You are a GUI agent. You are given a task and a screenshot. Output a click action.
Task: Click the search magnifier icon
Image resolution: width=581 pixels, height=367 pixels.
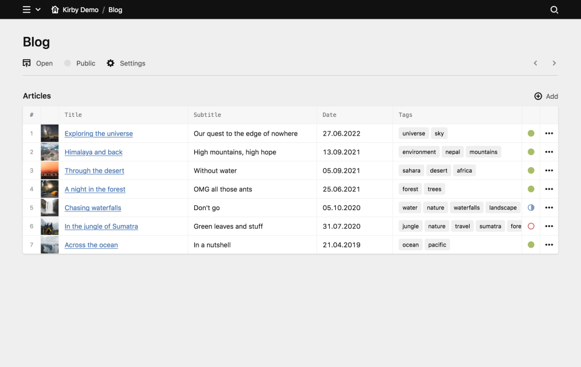pyautogui.click(x=554, y=10)
